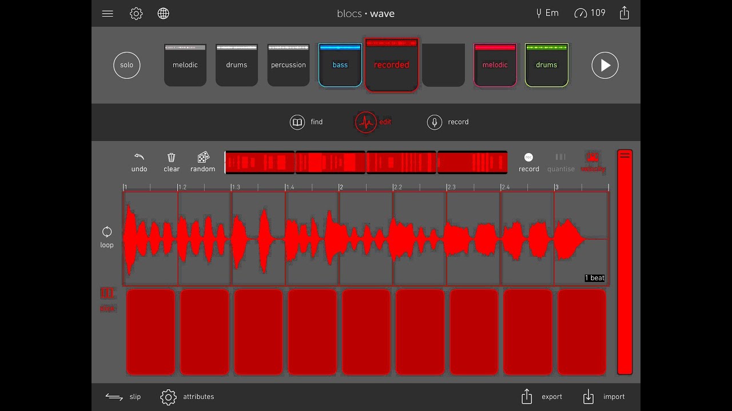This screenshot has width=732, height=411.
Task: Tap the share icon at top right
Action: click(x=624, y=13)
